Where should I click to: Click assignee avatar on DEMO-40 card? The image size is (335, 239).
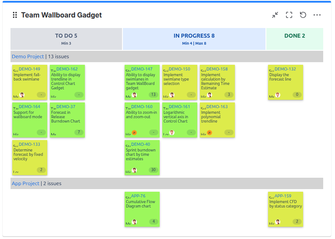(x=134, y=170)
